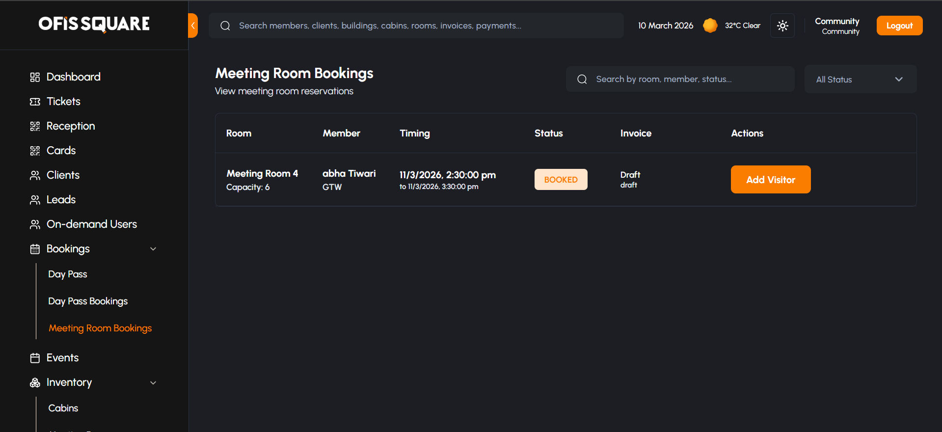
Task: Click the Clients people icon
Action: pos(35,175)
